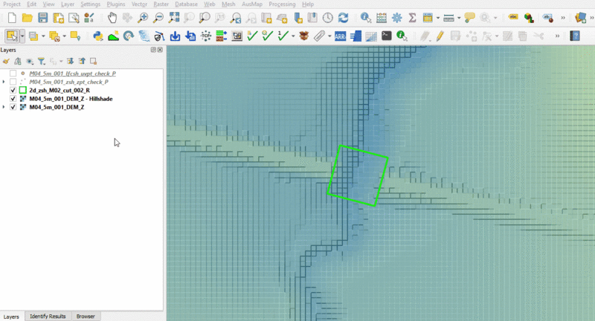Switch to the Identify Results tab
This screenshot has height=321, width=595.
[x=48, y=317]
